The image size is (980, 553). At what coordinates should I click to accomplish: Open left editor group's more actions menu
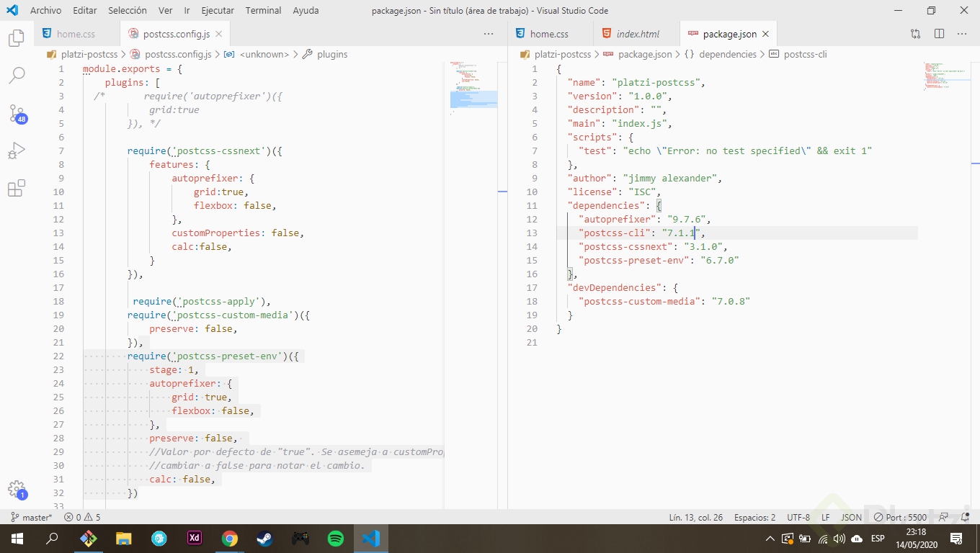(x=489, y=34)
